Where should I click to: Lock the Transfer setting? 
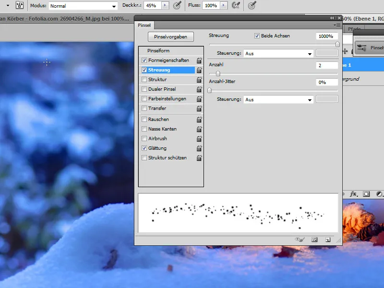(x=199, y=108)
